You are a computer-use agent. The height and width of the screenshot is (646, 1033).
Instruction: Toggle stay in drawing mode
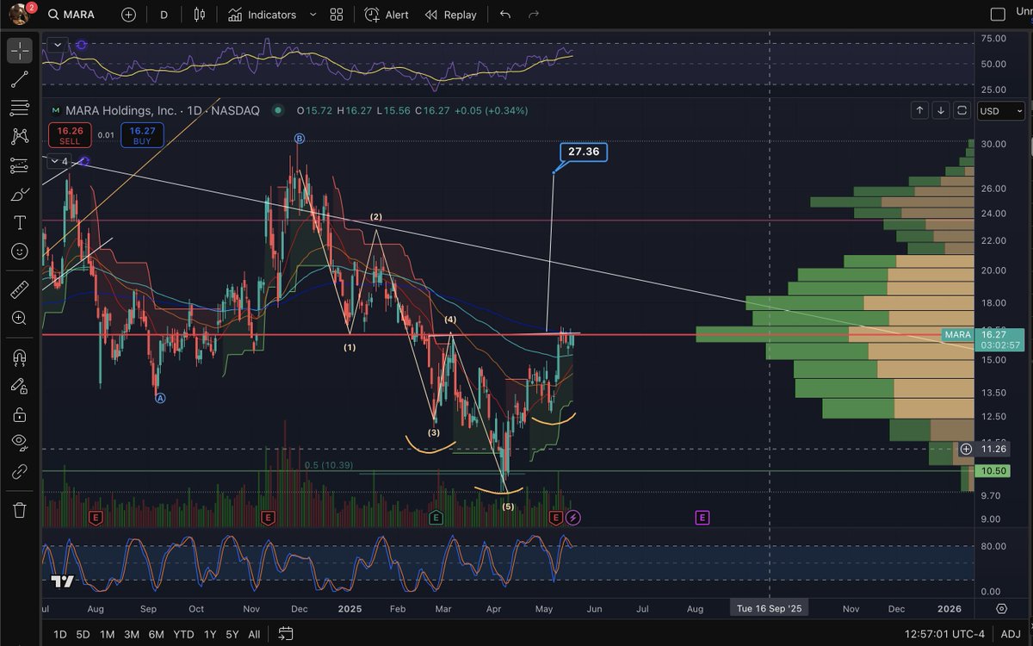[20, 386]
